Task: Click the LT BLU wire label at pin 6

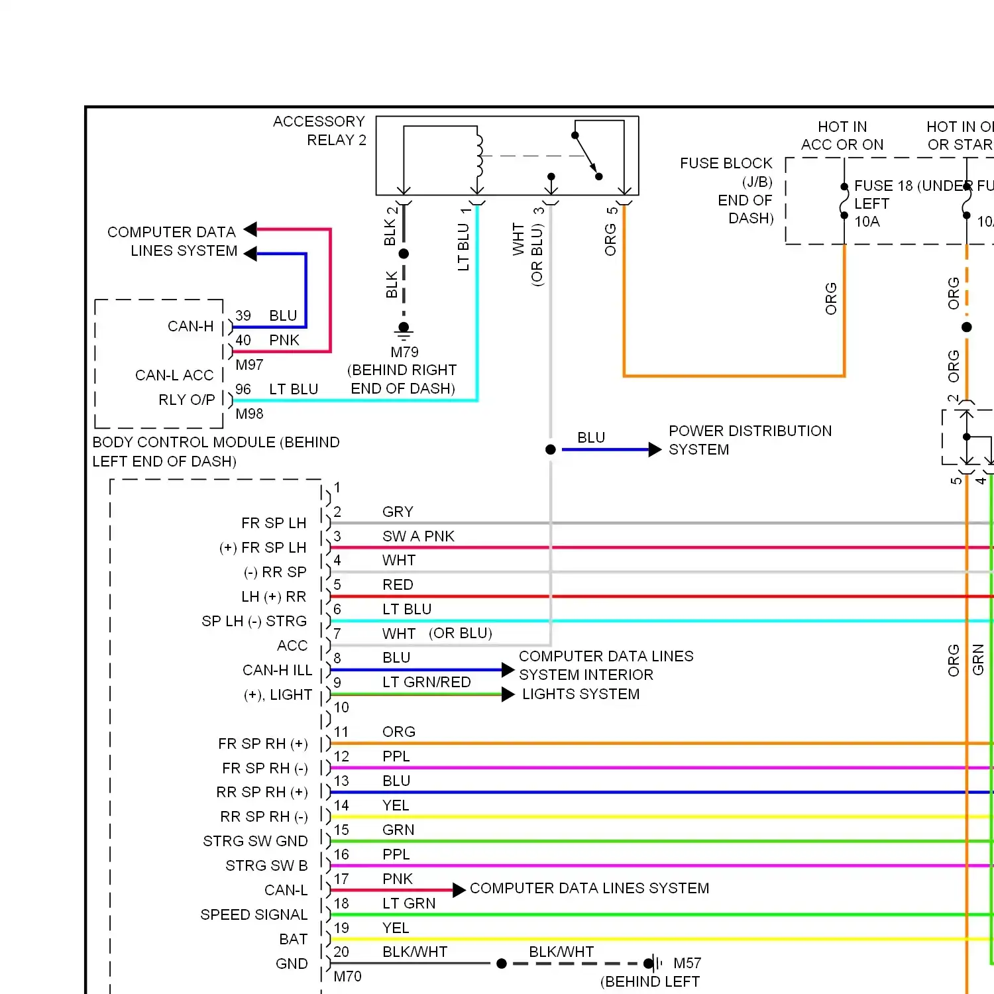Action: [x=407, y=609]
